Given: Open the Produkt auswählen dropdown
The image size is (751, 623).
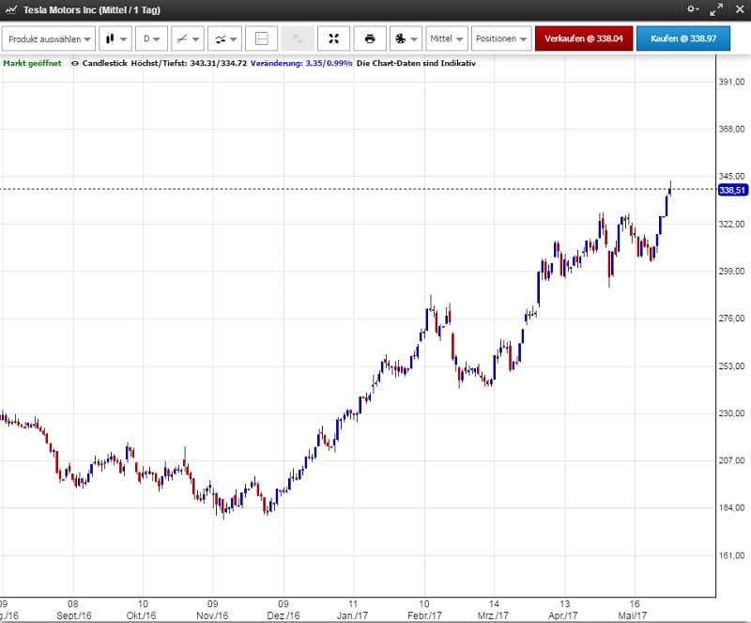Looking at the screenshot, I should click(50, 39).
